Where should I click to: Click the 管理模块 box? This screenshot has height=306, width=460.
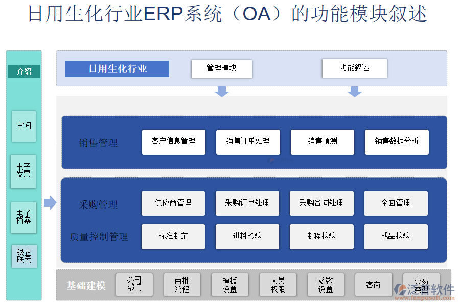click(x=221, y=68)
